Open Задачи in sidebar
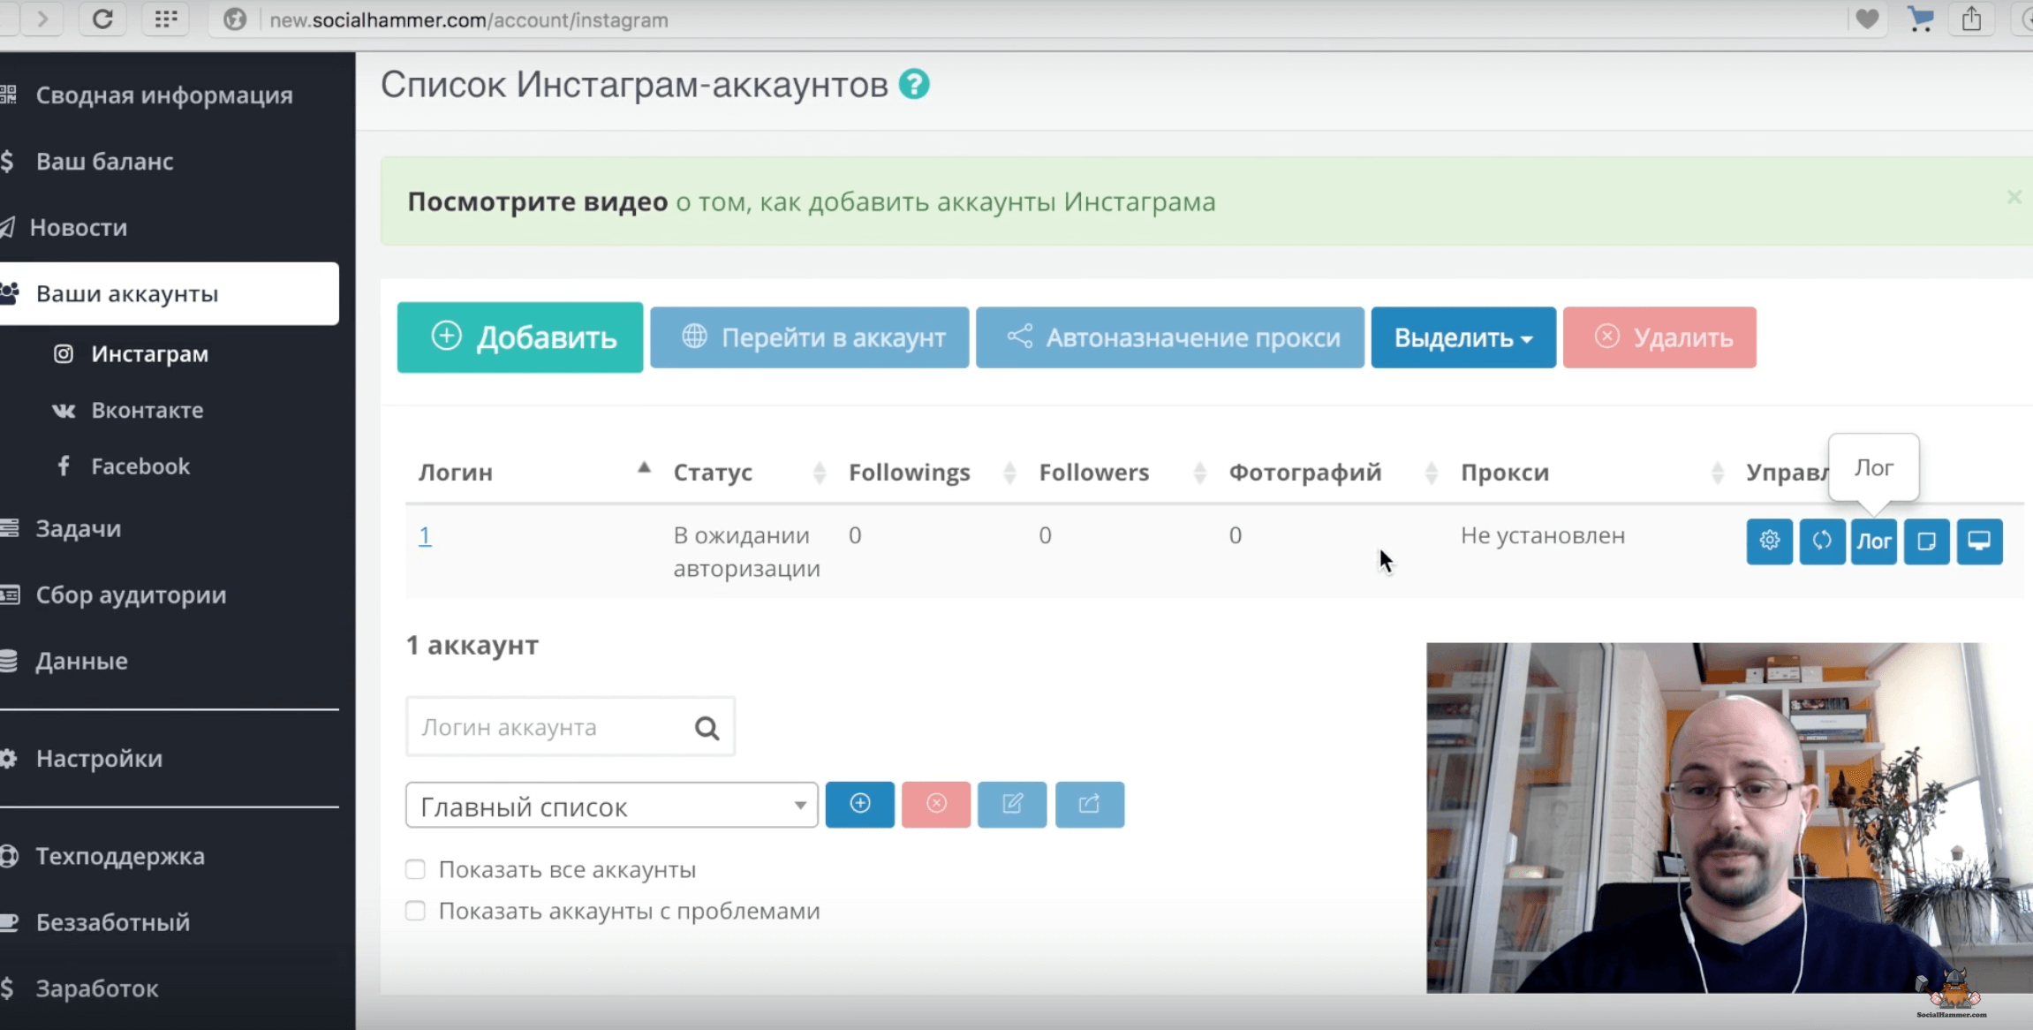 pyautogui.click(x=78, y=528)
